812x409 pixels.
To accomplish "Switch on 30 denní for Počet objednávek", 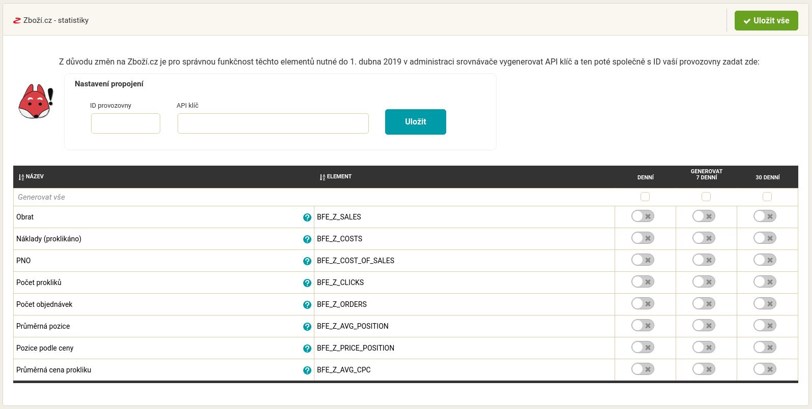I will click(x=765, y=304).
